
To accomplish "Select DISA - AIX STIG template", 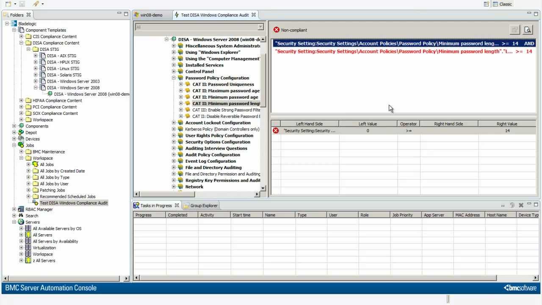I will pyautogui.click(x=61, y=55).
